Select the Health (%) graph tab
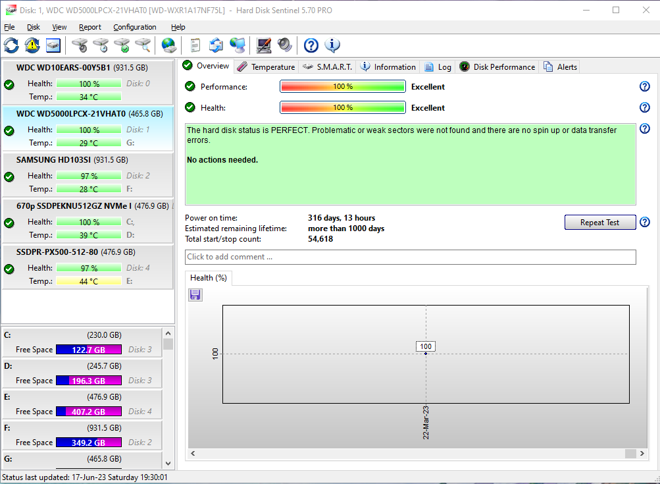This screenshot has height=484, width=660. [x=209, y=278]
